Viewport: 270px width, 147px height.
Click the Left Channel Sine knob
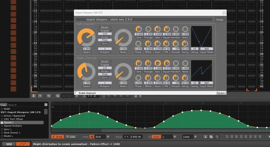(139, 29)
